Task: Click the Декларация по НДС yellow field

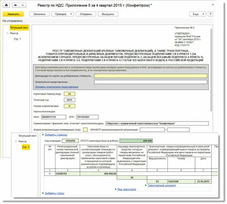Action: 151,76
